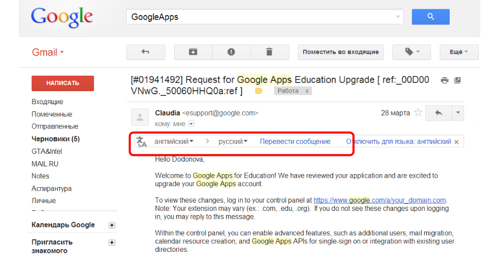Open Аспирантура label
499x257 pixels.
click(51, 189)
